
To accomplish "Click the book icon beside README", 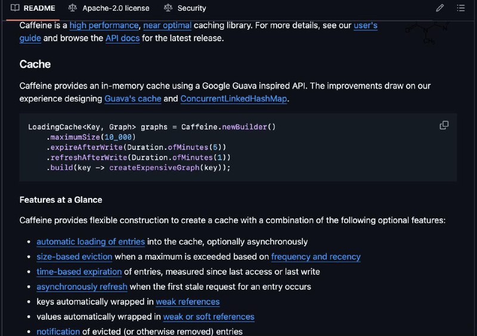I will [x=15, y=8].
